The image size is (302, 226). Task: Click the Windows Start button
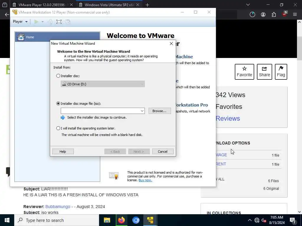[7, 220]
